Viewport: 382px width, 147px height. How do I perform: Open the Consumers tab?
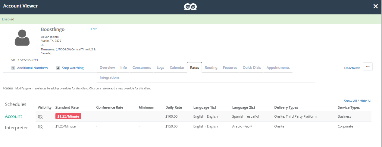click(x=142, y=67)
